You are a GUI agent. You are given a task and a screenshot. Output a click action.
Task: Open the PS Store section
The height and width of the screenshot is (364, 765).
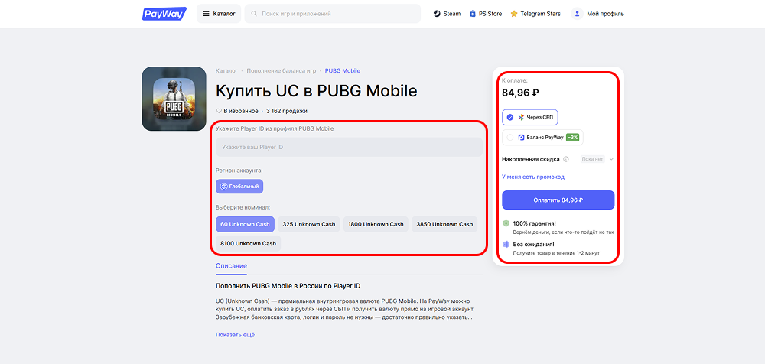tap(486, 14)
